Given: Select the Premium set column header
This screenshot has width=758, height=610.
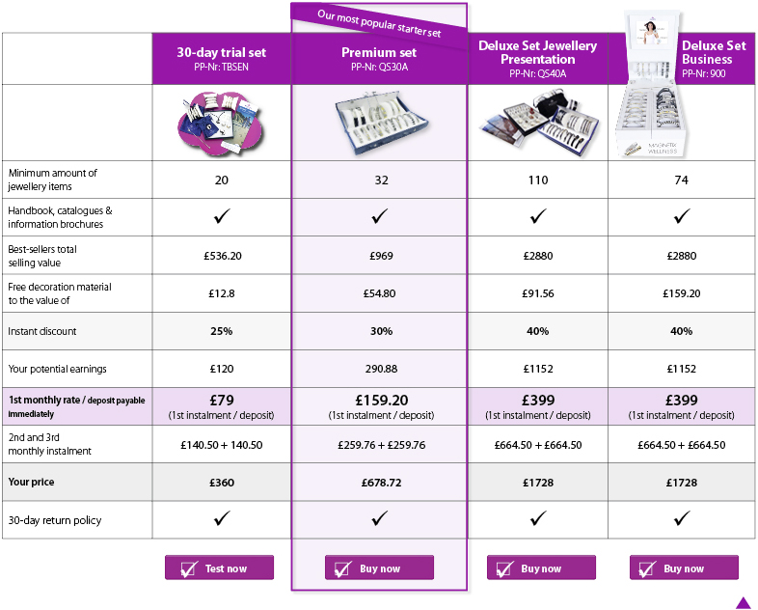Looking at the screenshot, I should click(380, 59).
